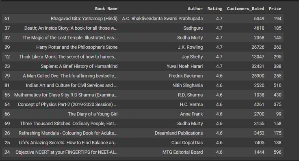The height and width of the screenshot is (161, 299).
Task: Select the Rating column header
Action: pyautogui.click(x=215, y=9)
